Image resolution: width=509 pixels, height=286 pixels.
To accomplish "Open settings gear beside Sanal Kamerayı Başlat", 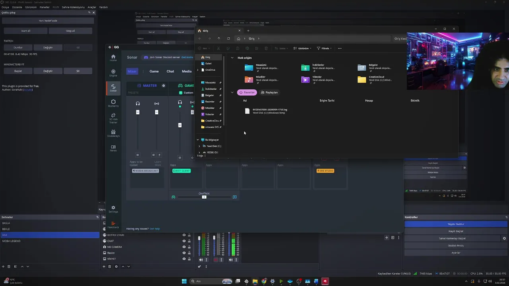I will coord(504,238).
